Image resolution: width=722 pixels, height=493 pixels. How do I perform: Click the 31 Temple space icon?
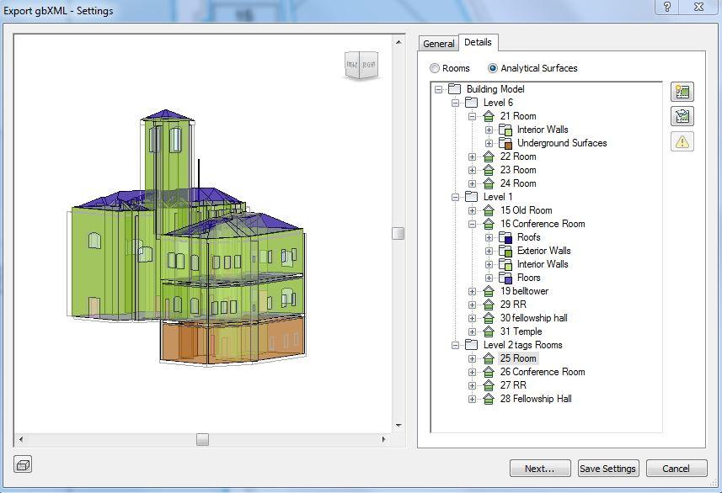click(489, 331)
